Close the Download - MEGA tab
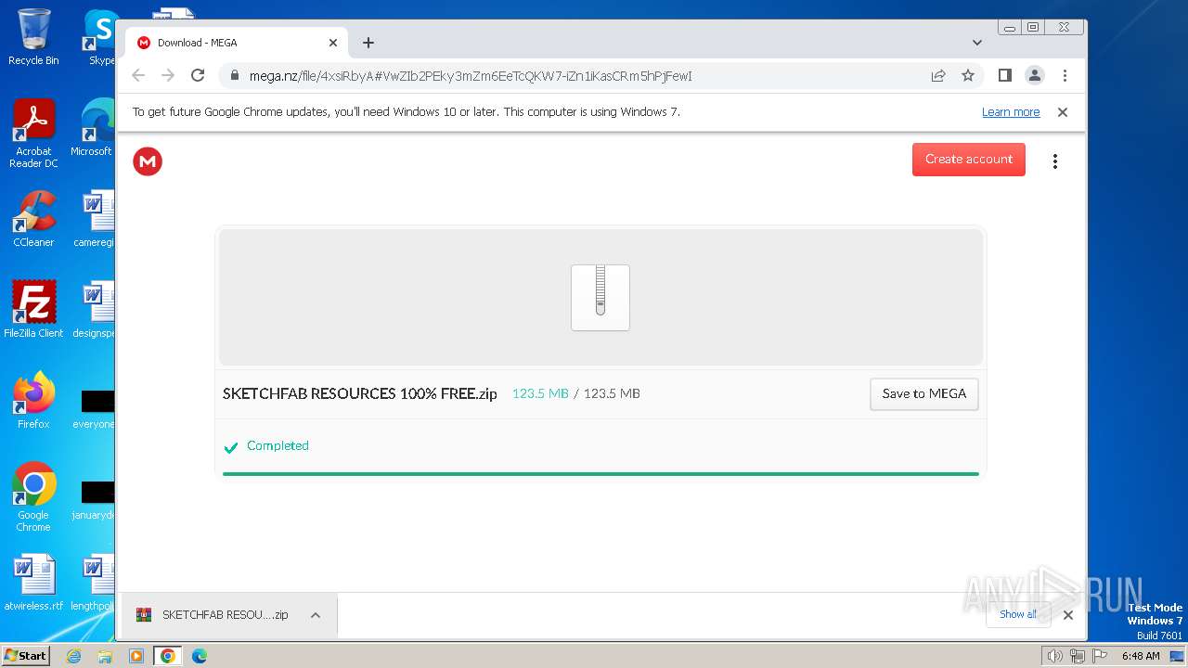The image size is (1188, 668). click(333, 43)
